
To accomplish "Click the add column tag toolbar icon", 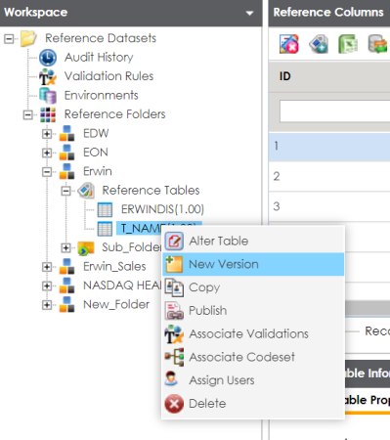I will coord(319,44).
